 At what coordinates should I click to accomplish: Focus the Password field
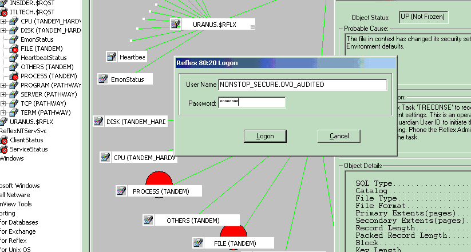click(x=252, y=102)
